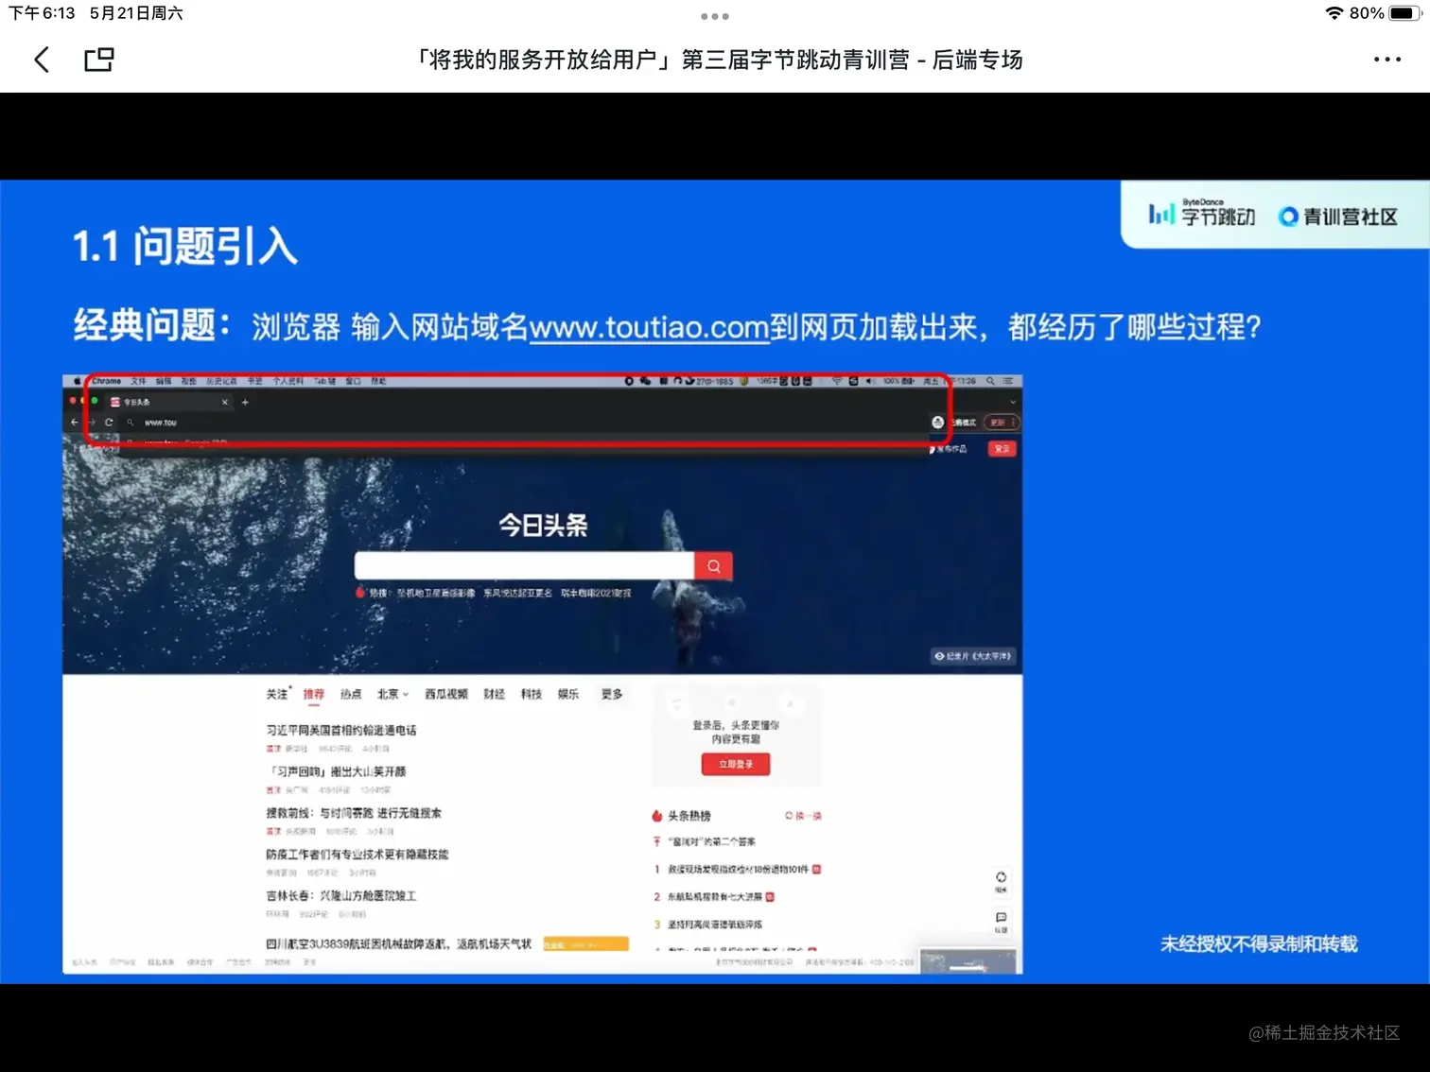The height and width of the screenshot is (1072, 1430).
Task: Open hot list item ranked 2
Action: 715,896
